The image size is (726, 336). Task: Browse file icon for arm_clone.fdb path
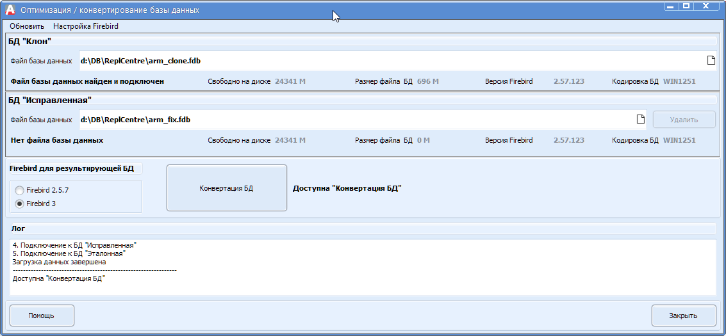pyautogui.click(x=711, y=61)
